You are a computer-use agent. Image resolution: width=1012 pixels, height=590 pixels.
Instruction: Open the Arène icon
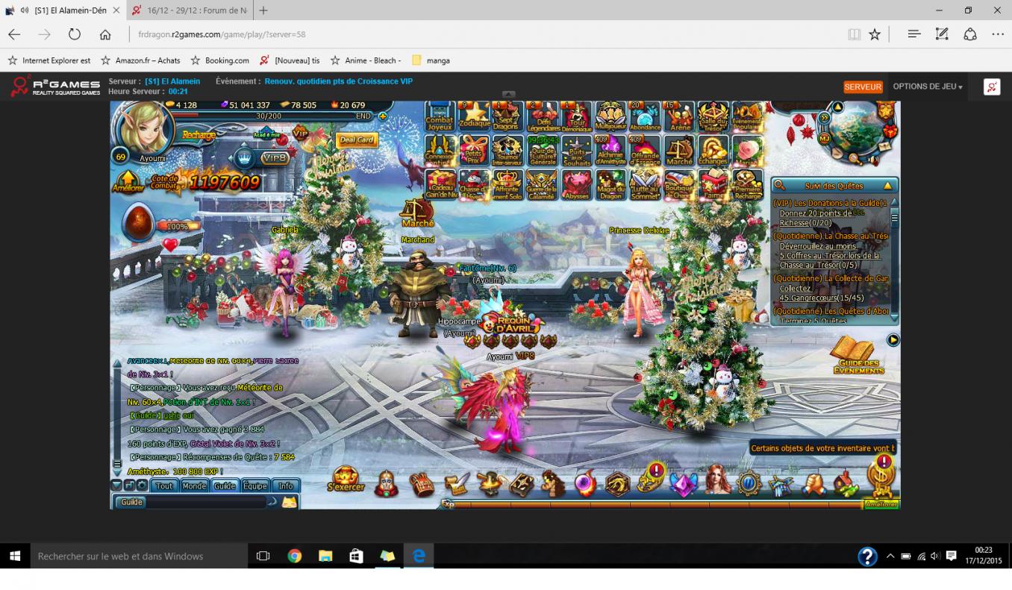(x=679, y=116)
